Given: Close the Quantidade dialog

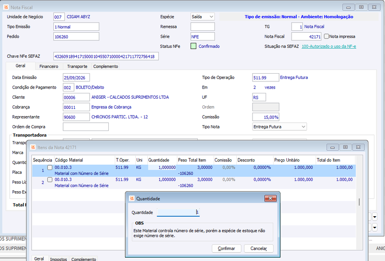Looking at the screenshot, I should coord(270,198).
